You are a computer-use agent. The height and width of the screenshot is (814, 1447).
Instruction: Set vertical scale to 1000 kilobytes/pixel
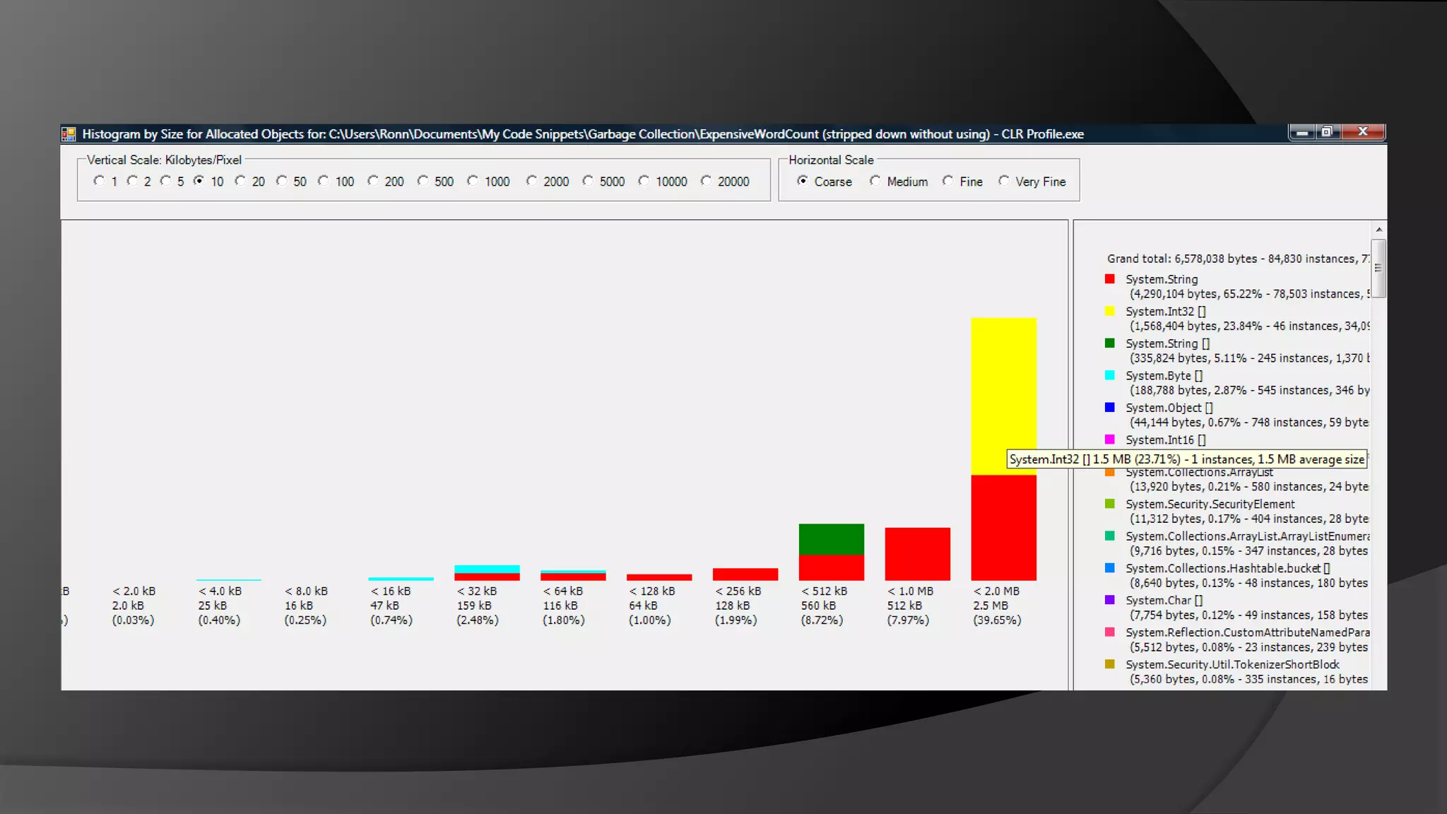(473, 181)
